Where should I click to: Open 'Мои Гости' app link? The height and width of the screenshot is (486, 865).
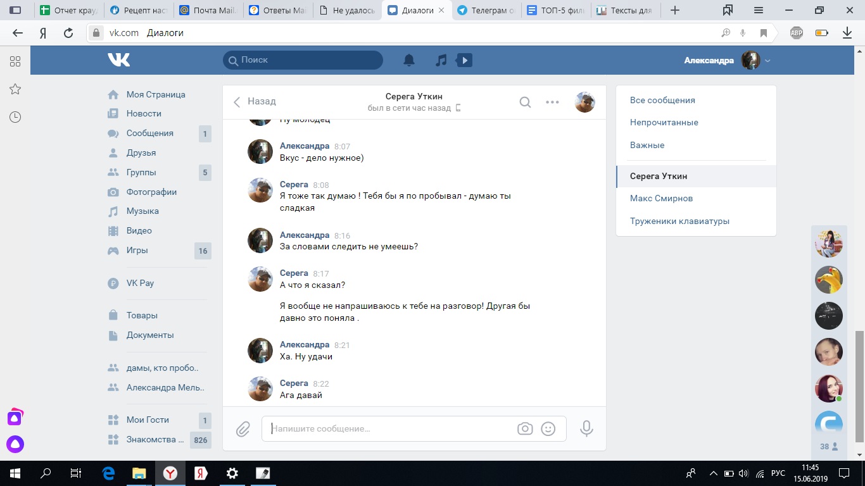coord(148,420)
